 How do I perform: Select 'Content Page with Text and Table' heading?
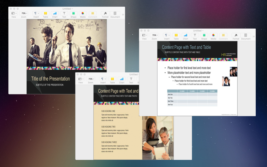tap(186, 47)
